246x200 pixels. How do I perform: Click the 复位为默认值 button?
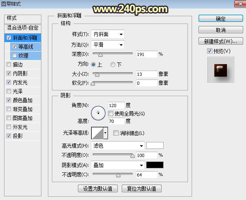click(x=142, y=189)
